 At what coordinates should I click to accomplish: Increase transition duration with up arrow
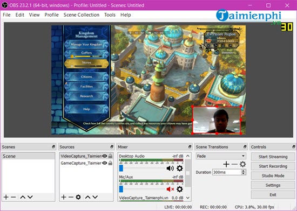coord(244,171)
